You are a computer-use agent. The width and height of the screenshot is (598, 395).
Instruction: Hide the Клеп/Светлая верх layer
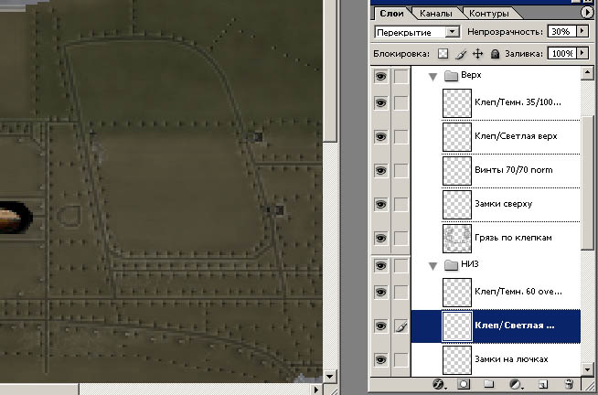[x=380, y=136]
